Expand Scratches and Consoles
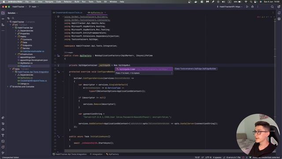The height and width of the screenshot is (159, 282). [8, 87]
